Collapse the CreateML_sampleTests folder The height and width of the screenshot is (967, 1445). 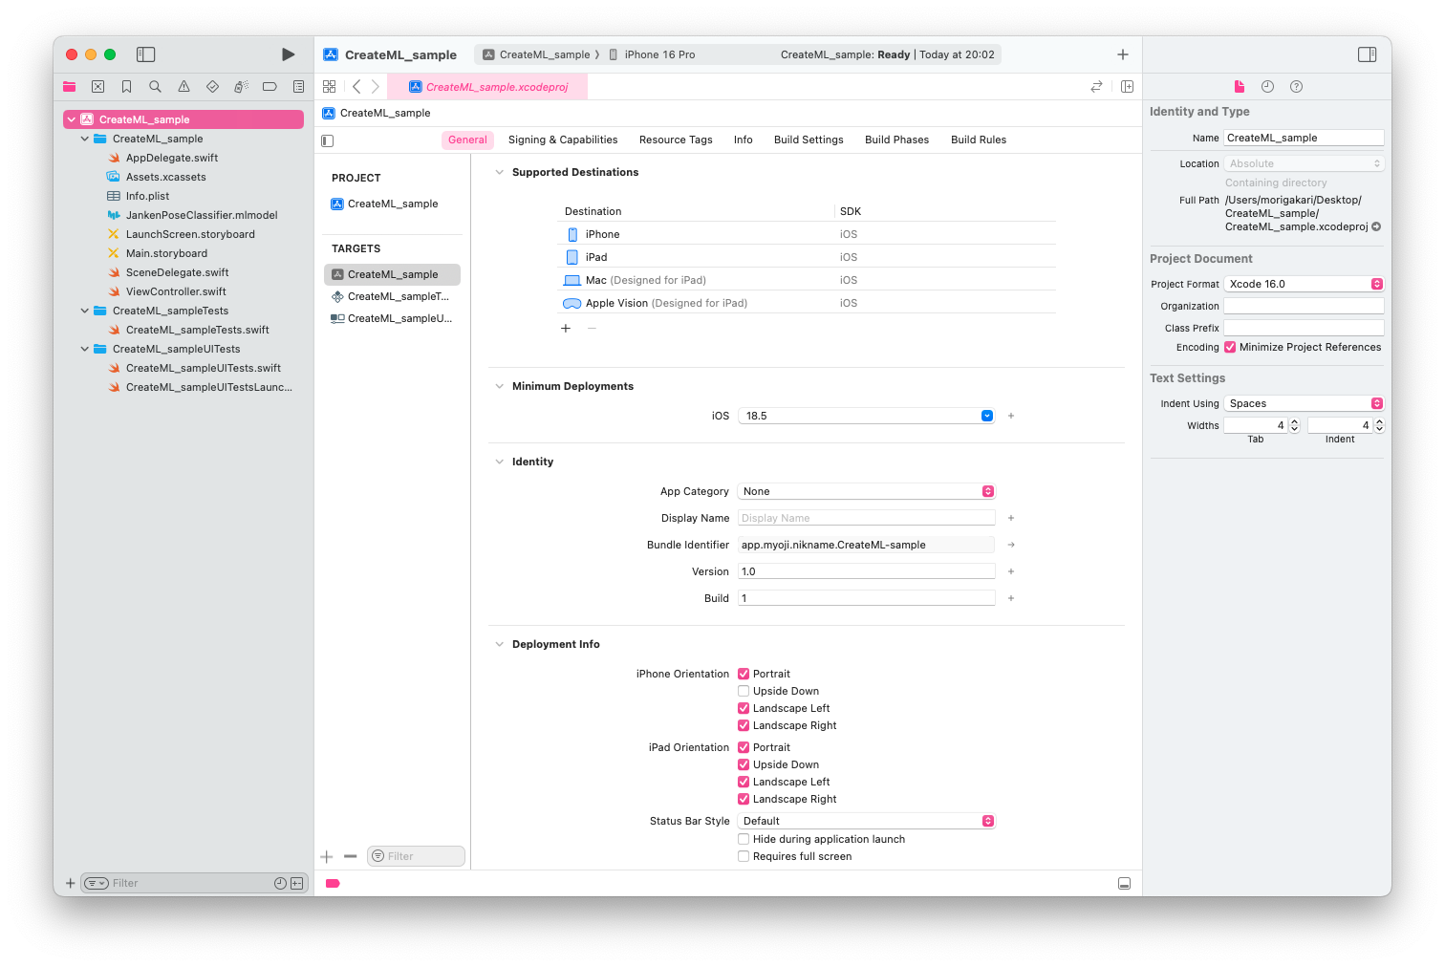(85, 311)
